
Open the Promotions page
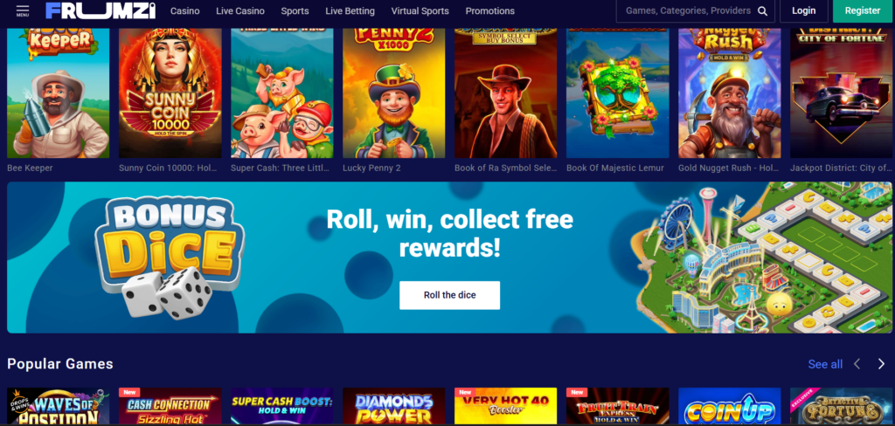489,10
